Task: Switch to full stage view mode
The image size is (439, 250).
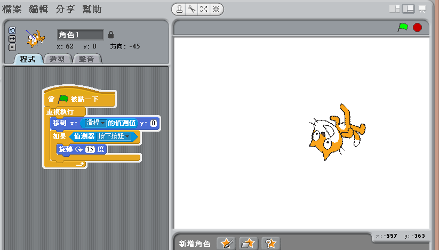Action: (x=409, y=9)
